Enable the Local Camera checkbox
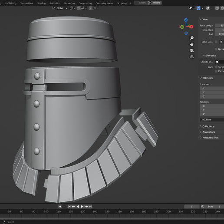Image resolution: width=224 pixels, height=224 pixels. [x=216, y=42]
